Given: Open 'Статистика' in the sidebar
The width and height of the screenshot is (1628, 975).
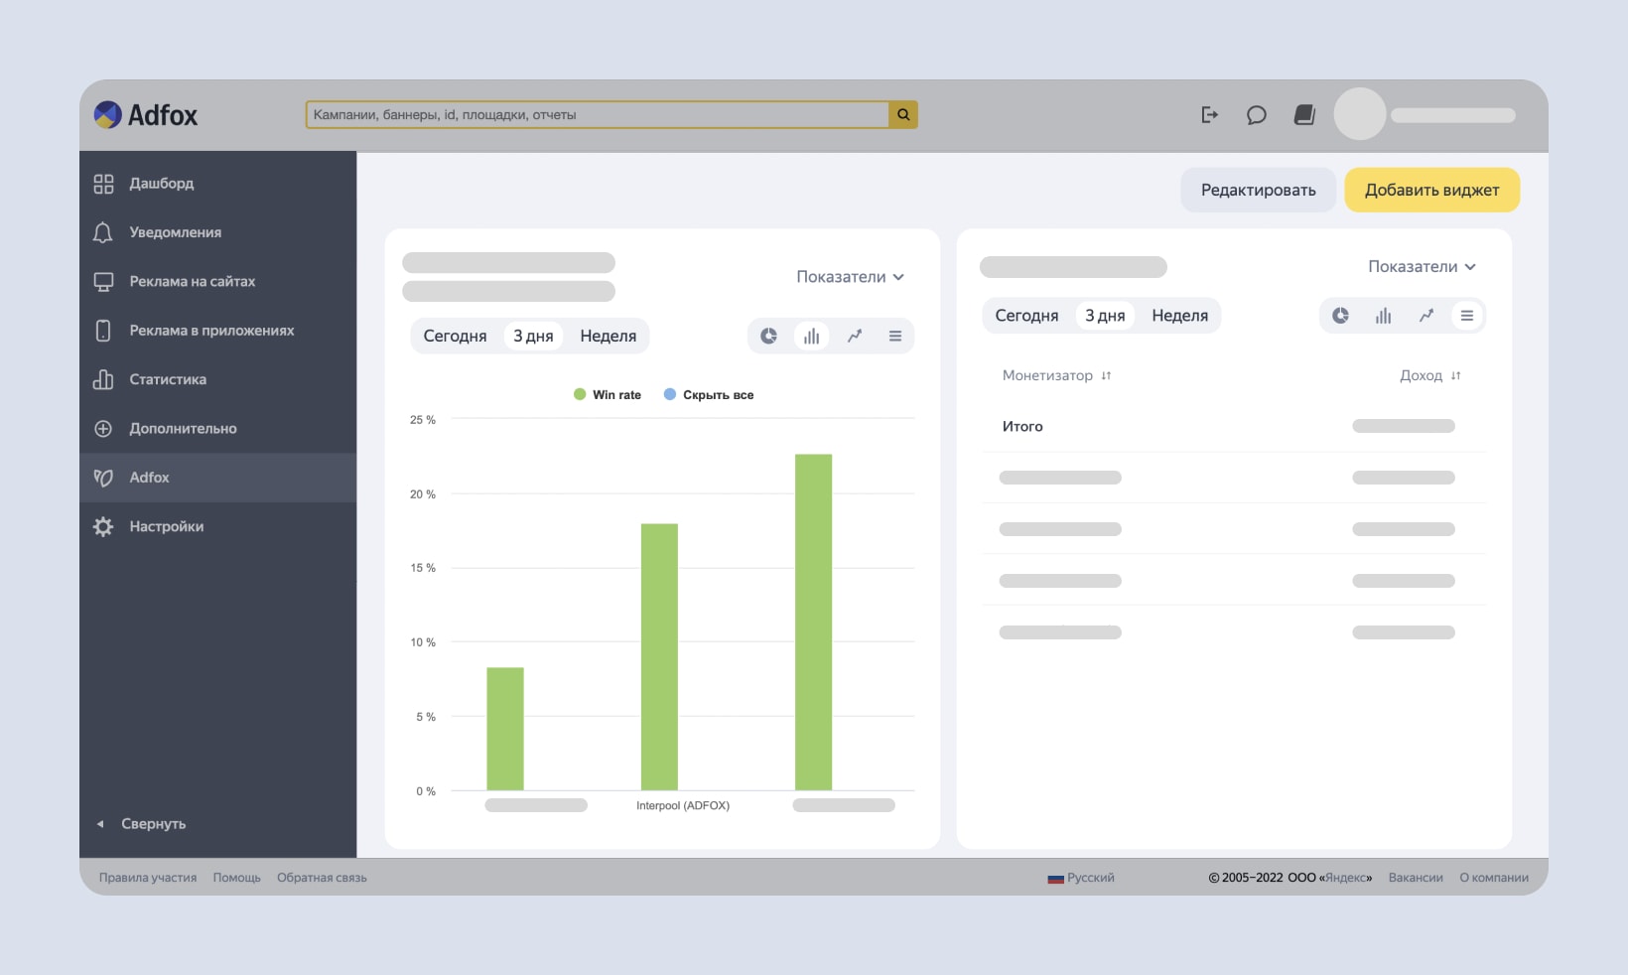Looking at the screenshot, I should 168,379.
